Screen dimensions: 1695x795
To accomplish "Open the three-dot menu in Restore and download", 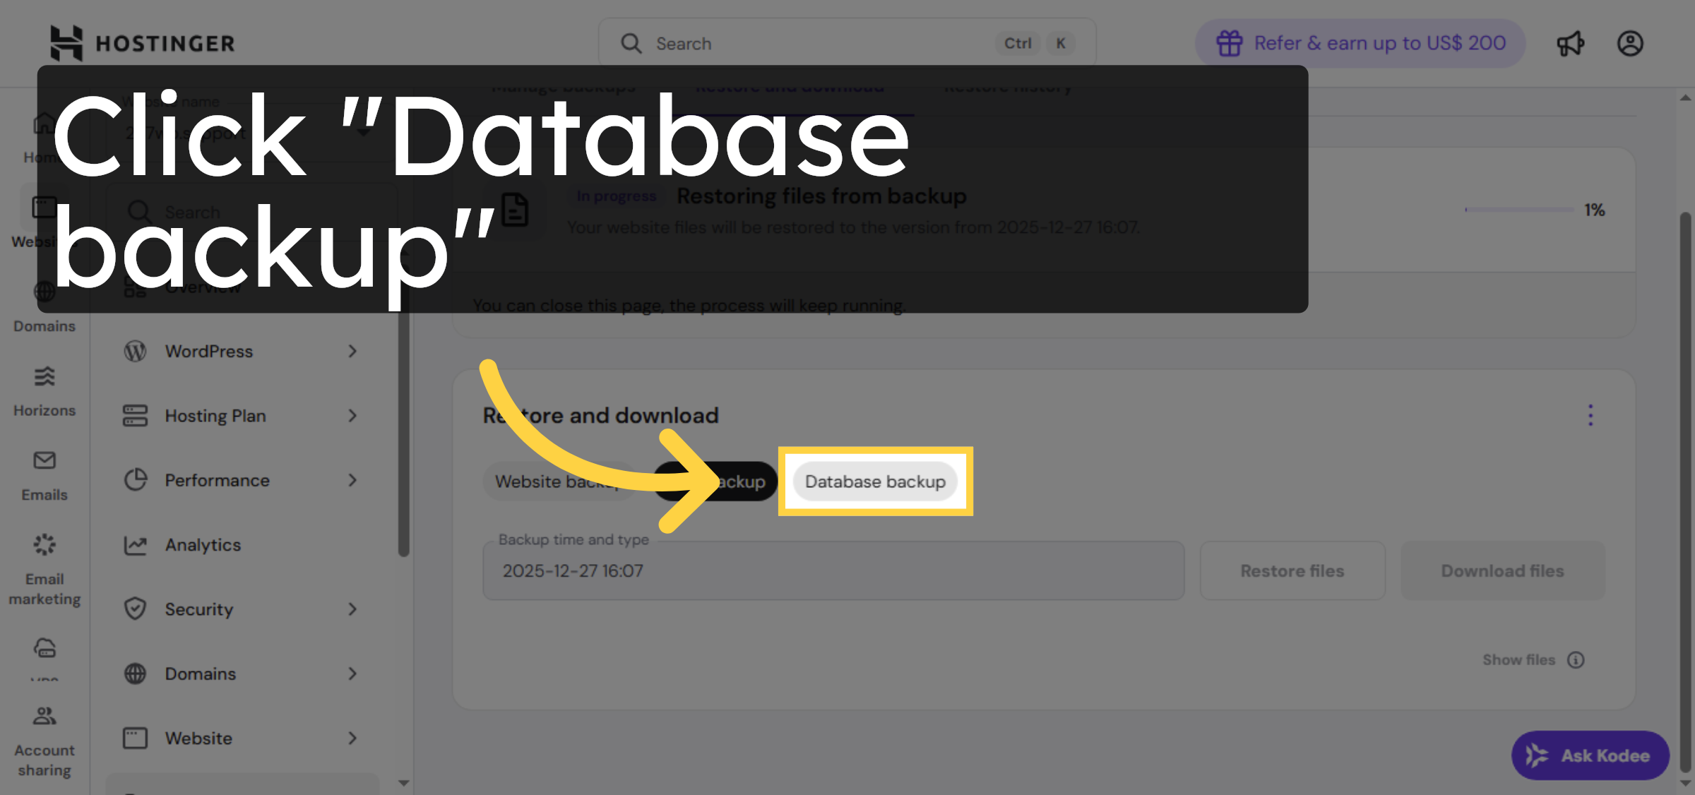I will [1590, 416].
